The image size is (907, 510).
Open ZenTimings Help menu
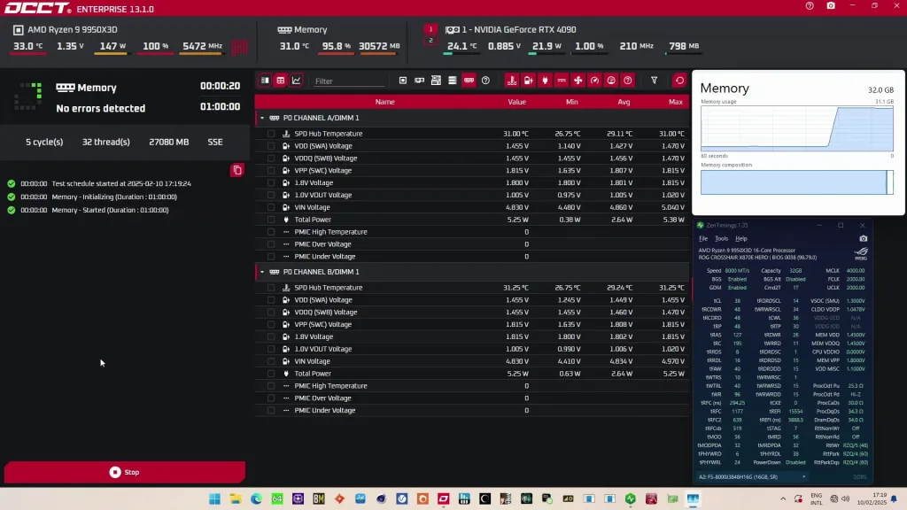[x=741, y=238]
